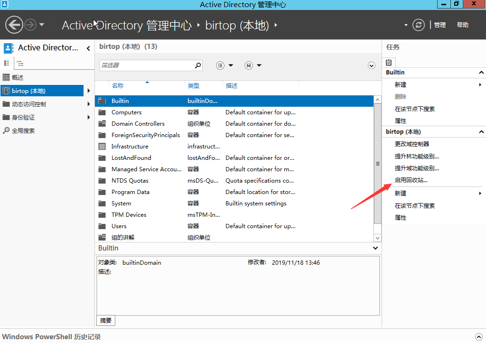486x343 pixels.
Task: Collapse the birtop (本地) tasks section
Action: [481, 132]
